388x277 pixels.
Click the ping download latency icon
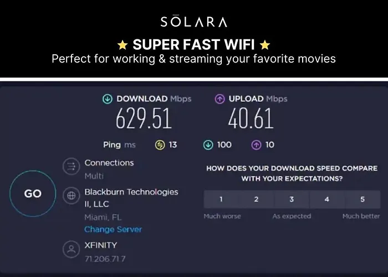point(208,145)
